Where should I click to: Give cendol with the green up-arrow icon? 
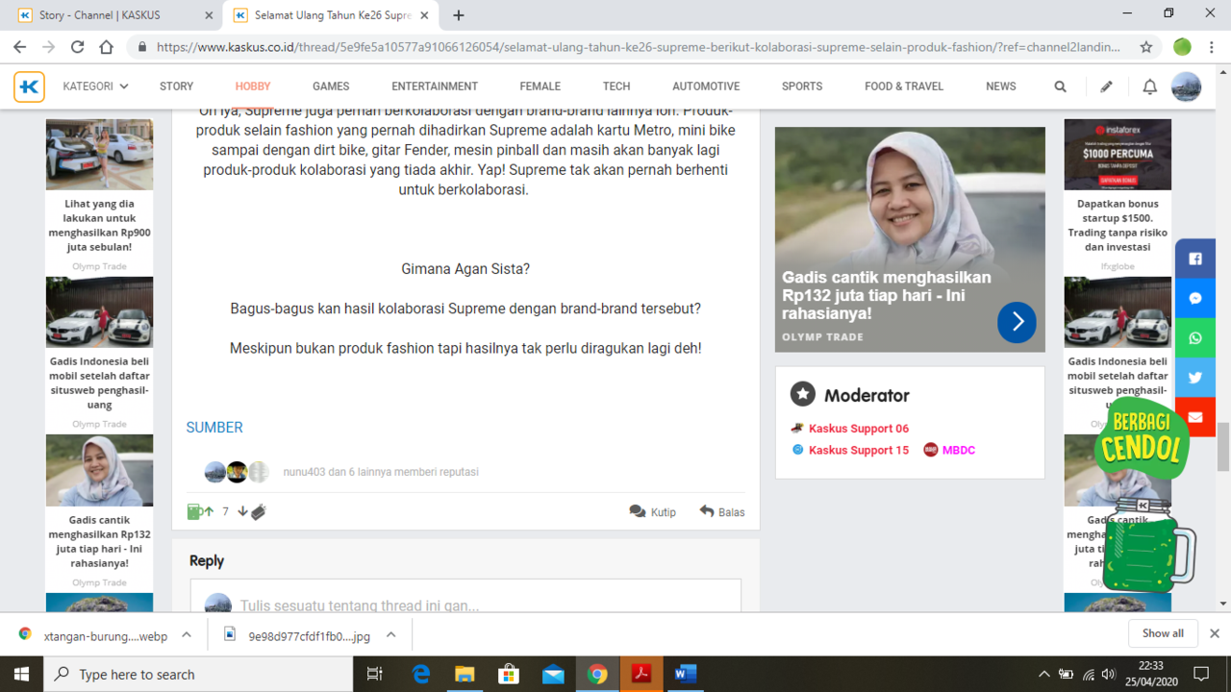[x=200, y=511]
